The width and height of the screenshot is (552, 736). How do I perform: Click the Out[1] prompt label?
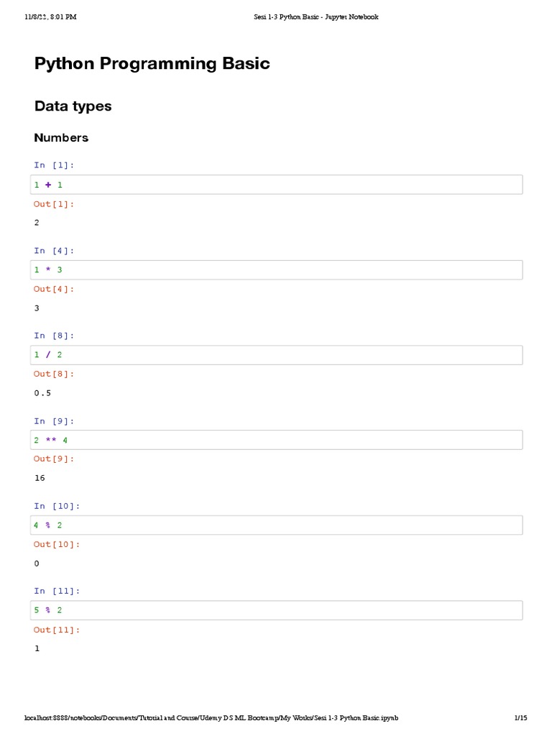54,204
